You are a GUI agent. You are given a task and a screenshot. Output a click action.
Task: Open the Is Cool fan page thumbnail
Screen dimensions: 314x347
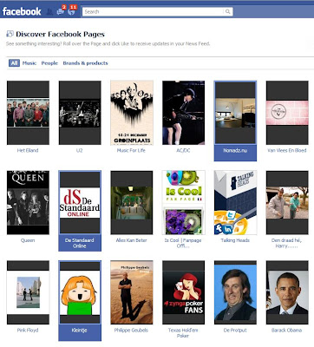pos(184,202)
